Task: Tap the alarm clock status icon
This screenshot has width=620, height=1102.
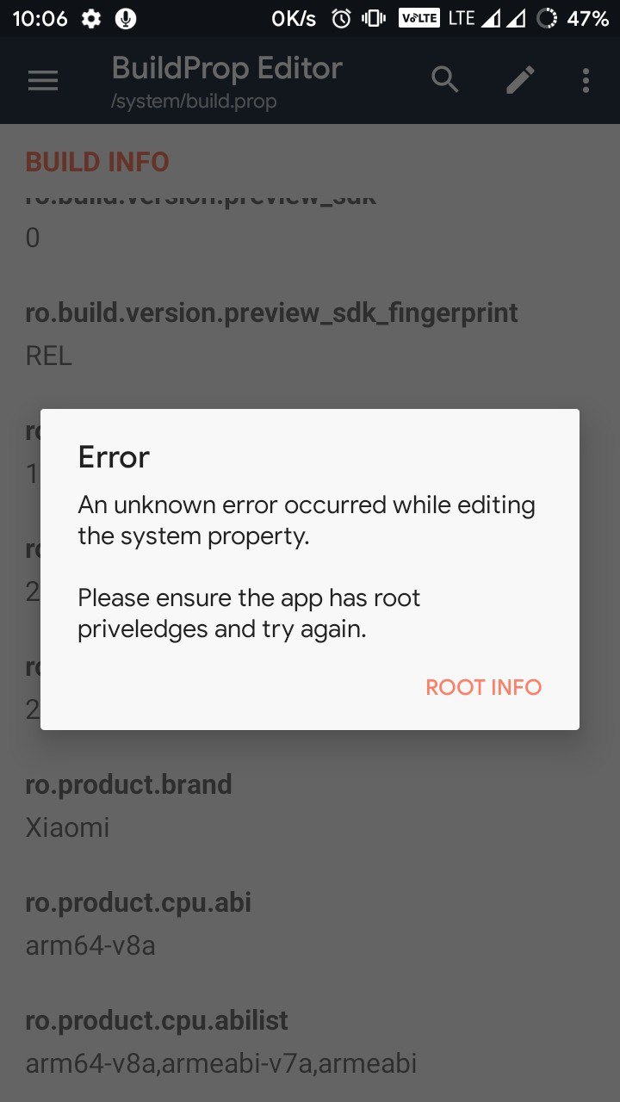Action: coord(341,18)
